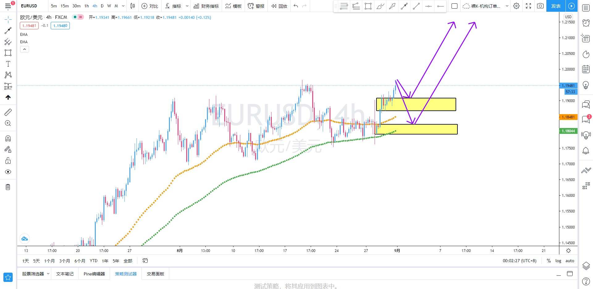Open time axis settings gear
Viewport: 593px width, 289px height.
coord(568,250)
